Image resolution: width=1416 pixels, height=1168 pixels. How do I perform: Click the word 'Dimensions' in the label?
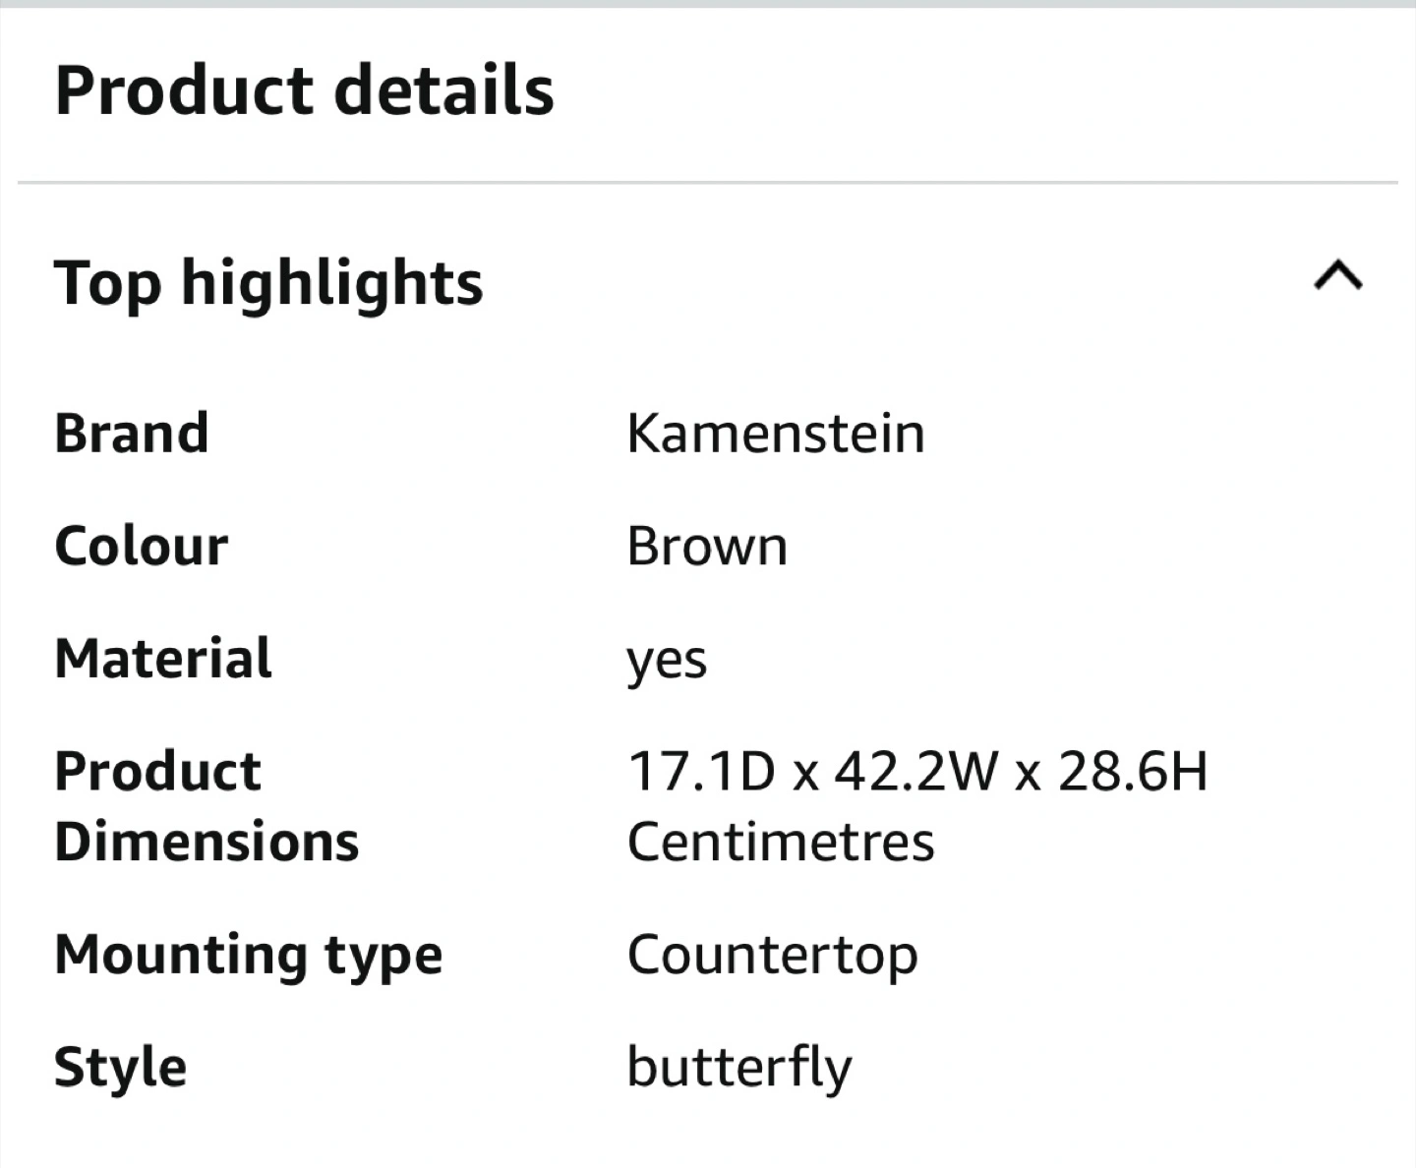(206, 842)
